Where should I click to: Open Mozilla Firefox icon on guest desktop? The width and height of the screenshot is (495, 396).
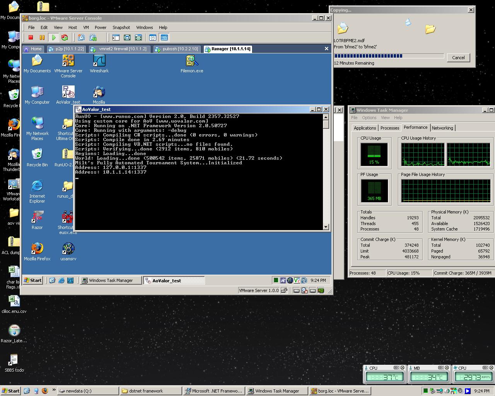(x=37, y=252)
